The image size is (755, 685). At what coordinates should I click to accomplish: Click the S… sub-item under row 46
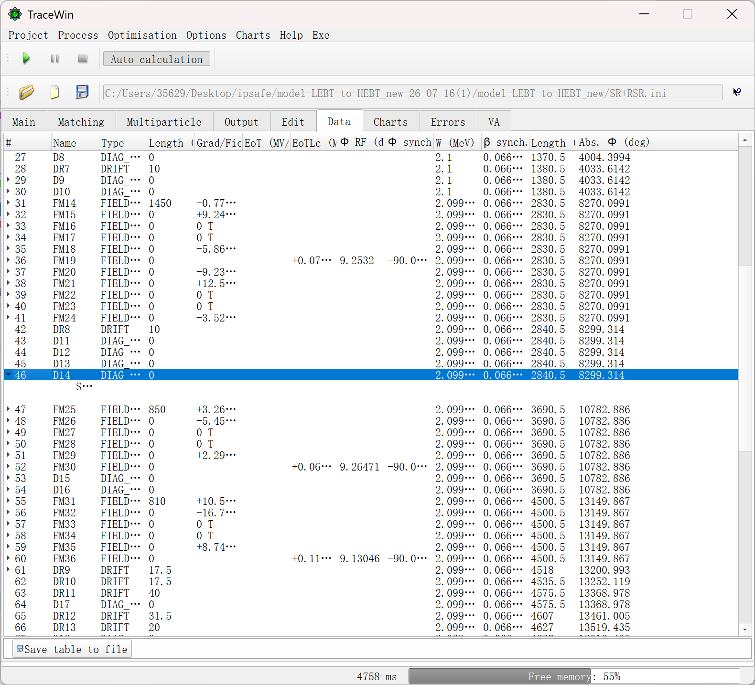click(84, 386)
